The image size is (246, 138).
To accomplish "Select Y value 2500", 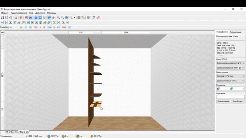I will (50, 27).
